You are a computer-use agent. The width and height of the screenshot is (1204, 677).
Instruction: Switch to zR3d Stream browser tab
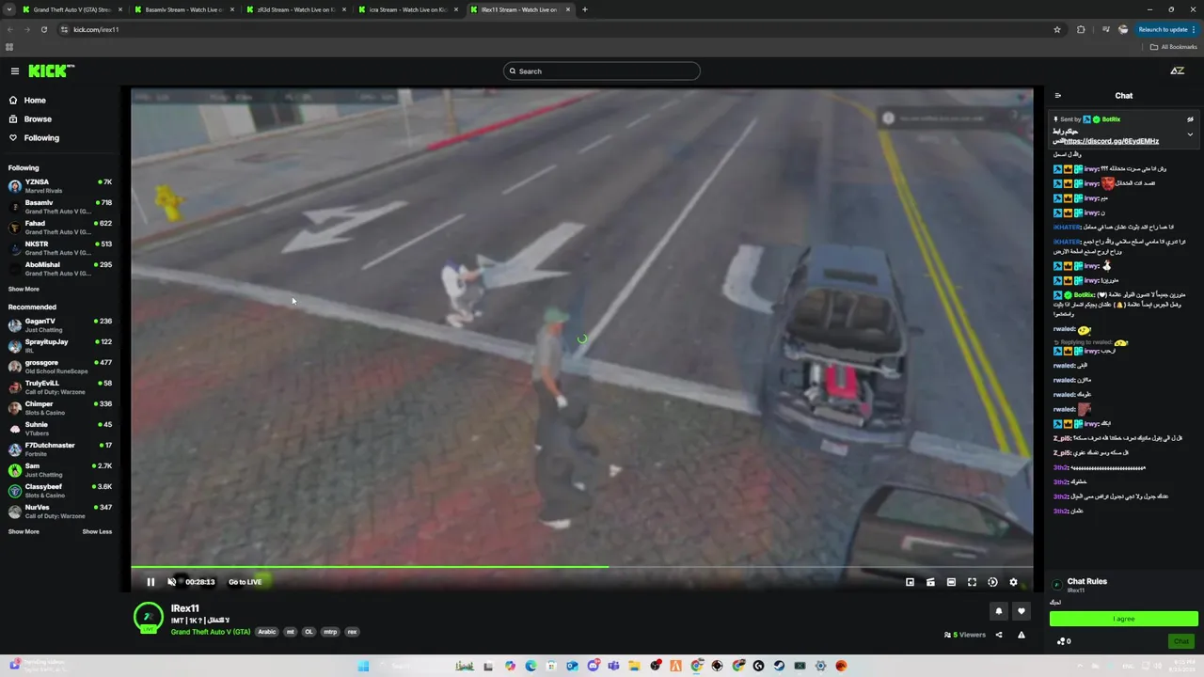pos(295,9)
